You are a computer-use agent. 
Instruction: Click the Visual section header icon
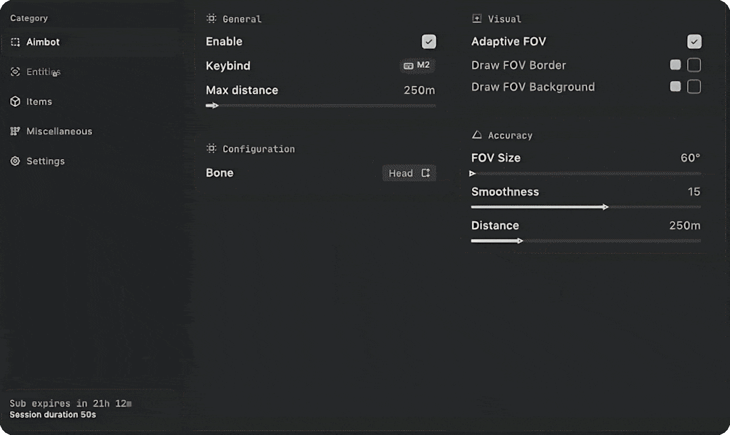pos(477,19)
